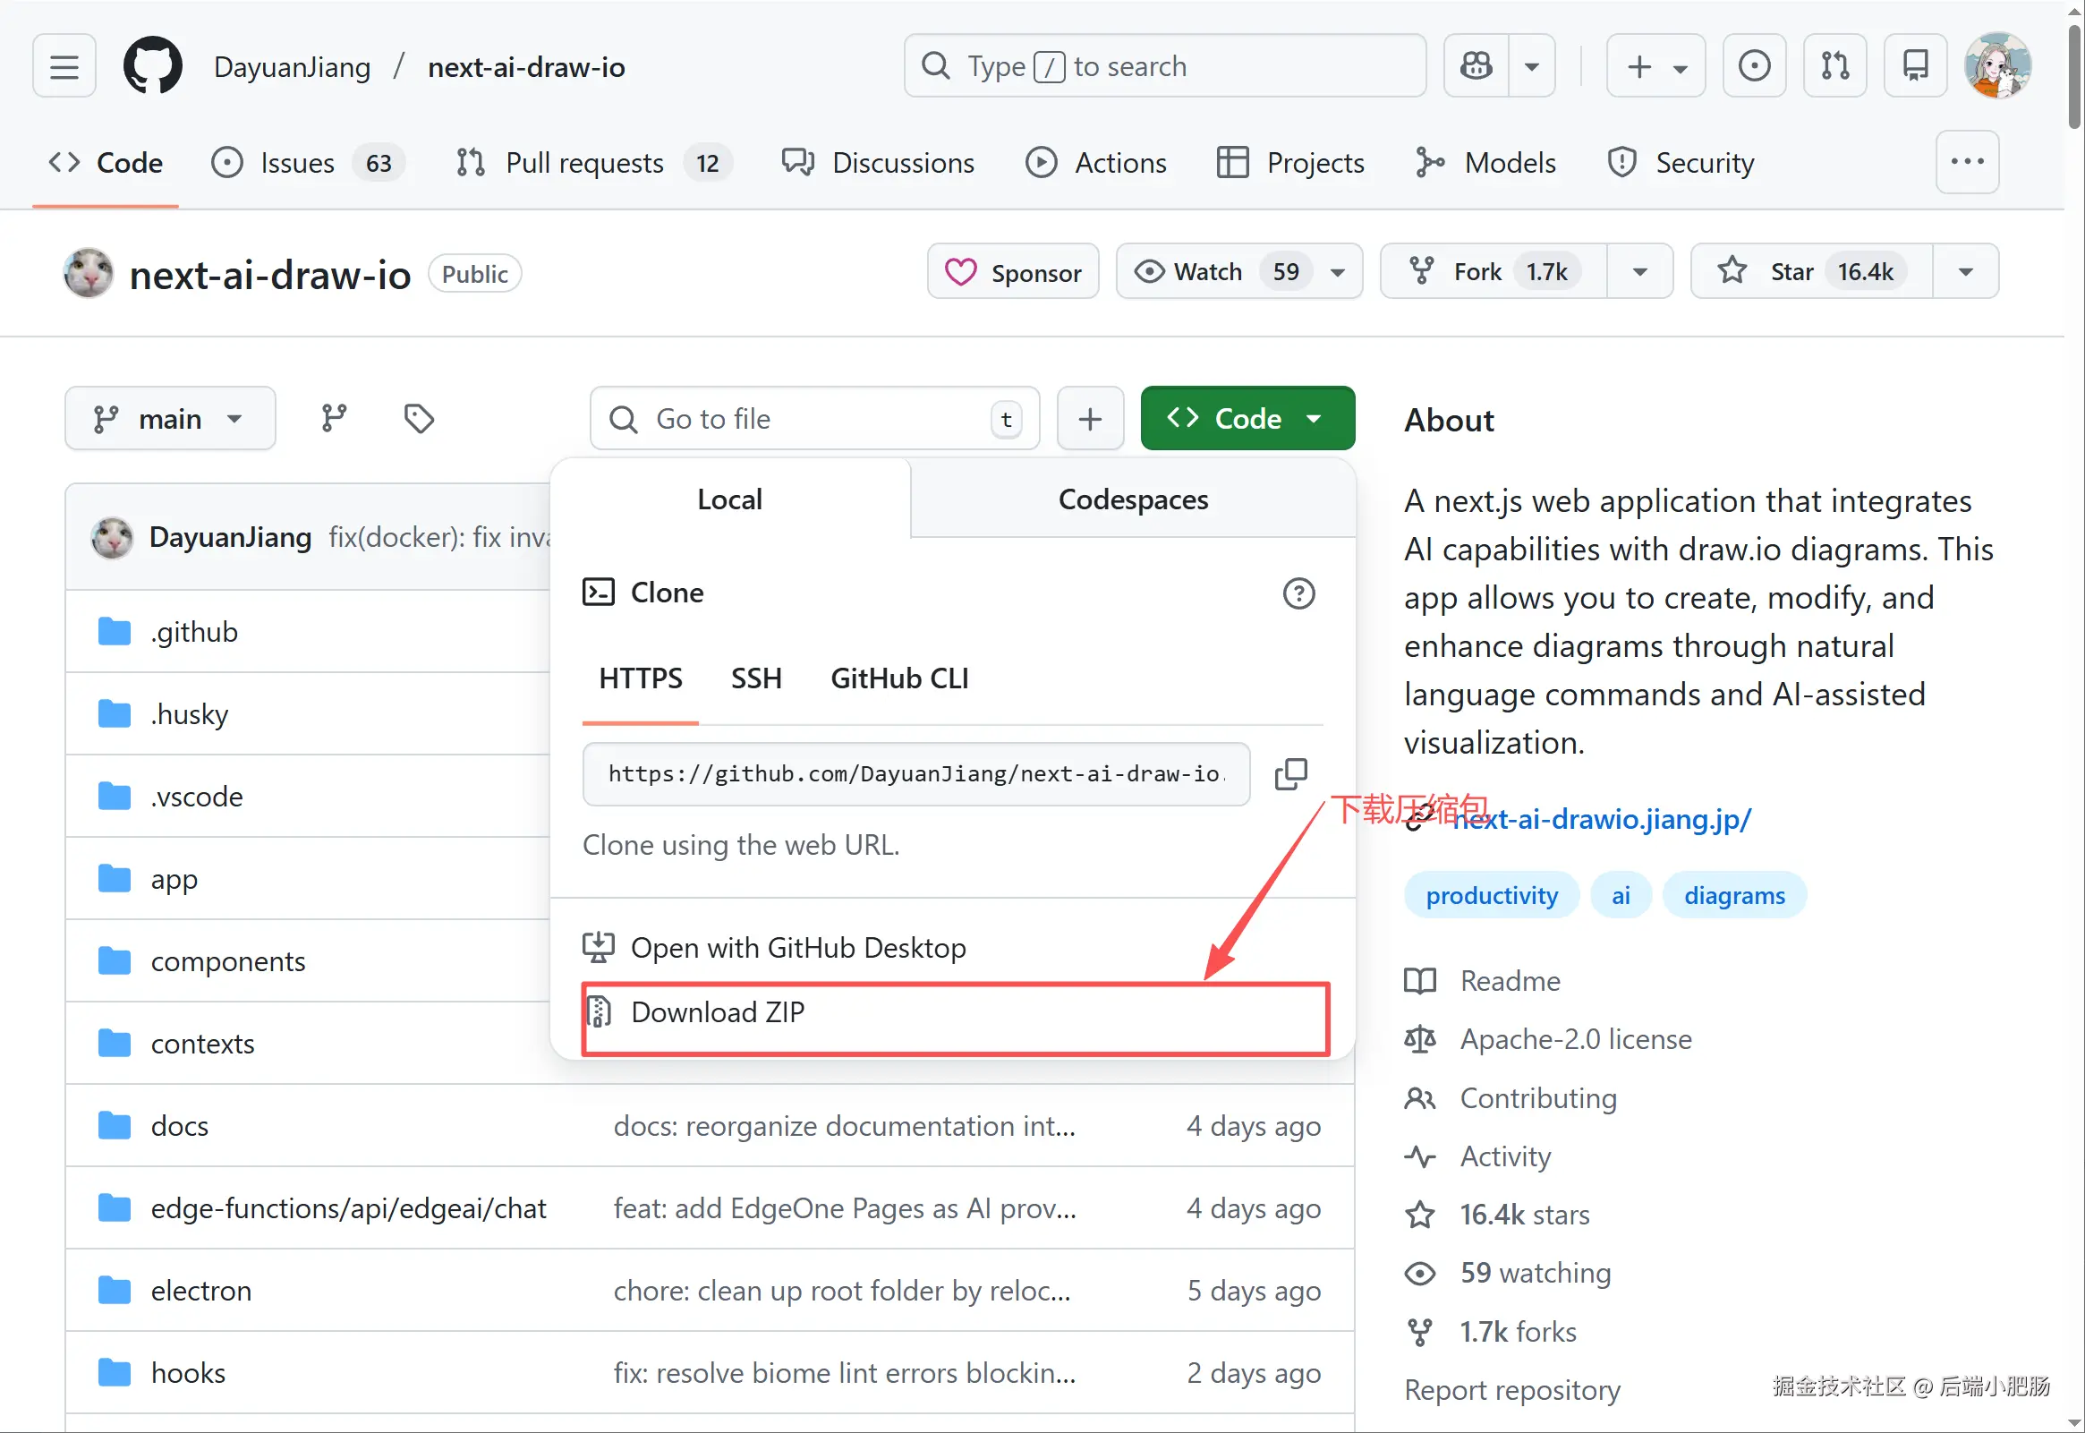
Task: Click the Clone help question mark icon
Action: click(x=1298, y=593)
